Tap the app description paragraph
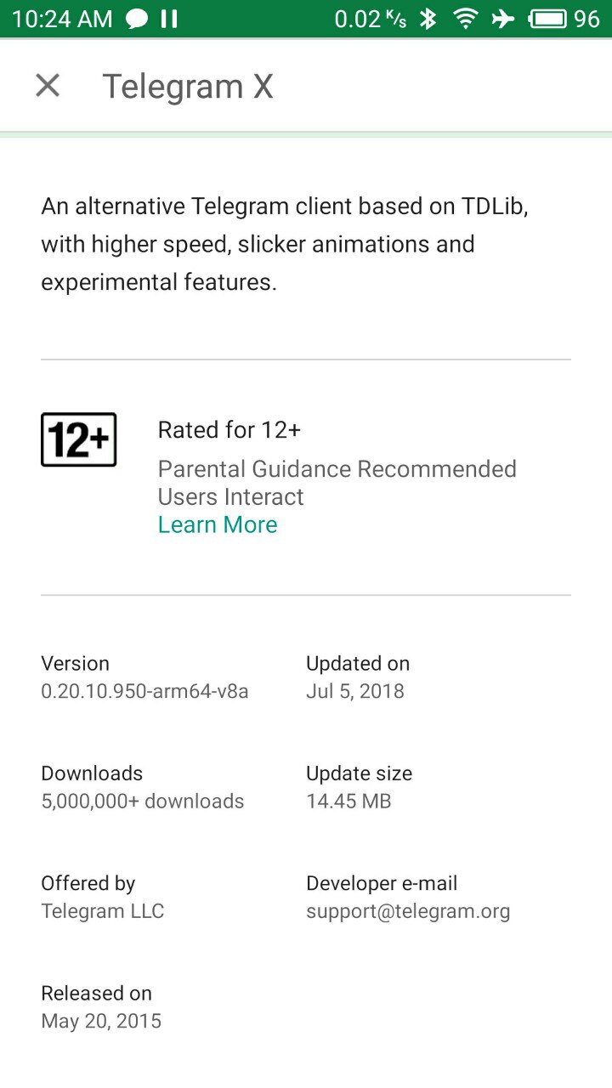The height and width of the screenshot is (1088, 612). tap(285, 244)
